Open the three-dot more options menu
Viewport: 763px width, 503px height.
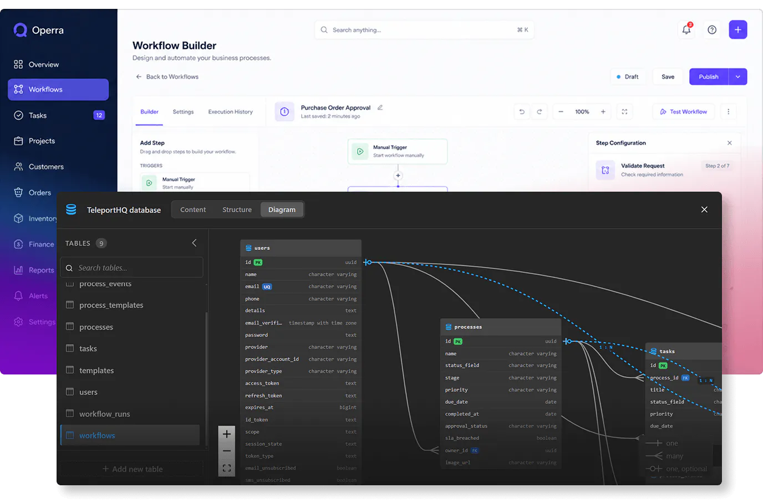(728, 112)
